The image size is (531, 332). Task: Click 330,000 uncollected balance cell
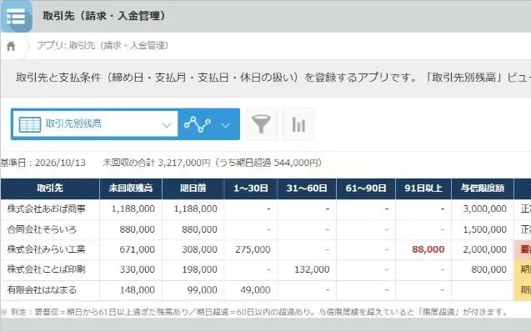[x=138, y=269]
